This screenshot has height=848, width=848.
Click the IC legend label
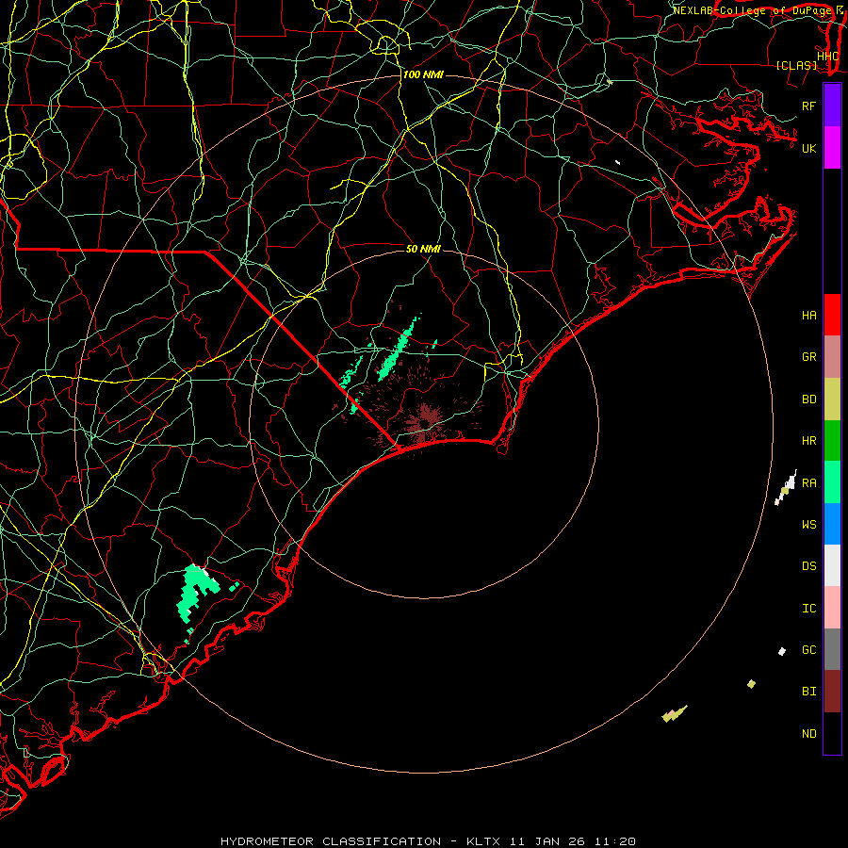tap(809, 608)
